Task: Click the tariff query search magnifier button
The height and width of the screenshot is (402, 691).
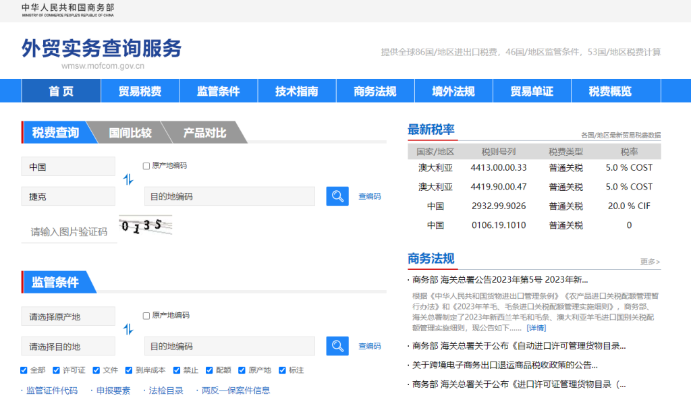Action: [337, 196]
